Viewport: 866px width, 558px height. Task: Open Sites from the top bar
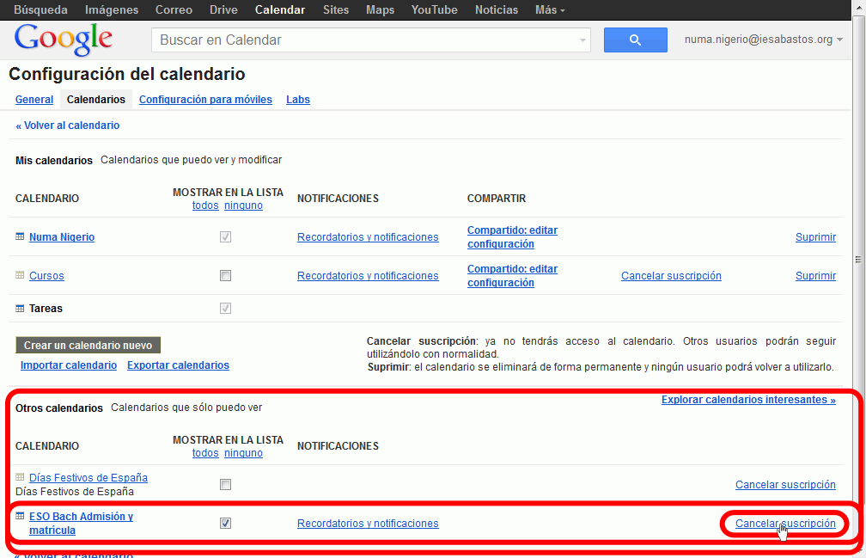(336, 10)
